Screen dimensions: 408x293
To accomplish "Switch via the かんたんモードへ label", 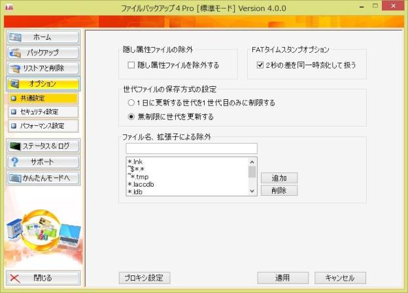I will 46,178.
